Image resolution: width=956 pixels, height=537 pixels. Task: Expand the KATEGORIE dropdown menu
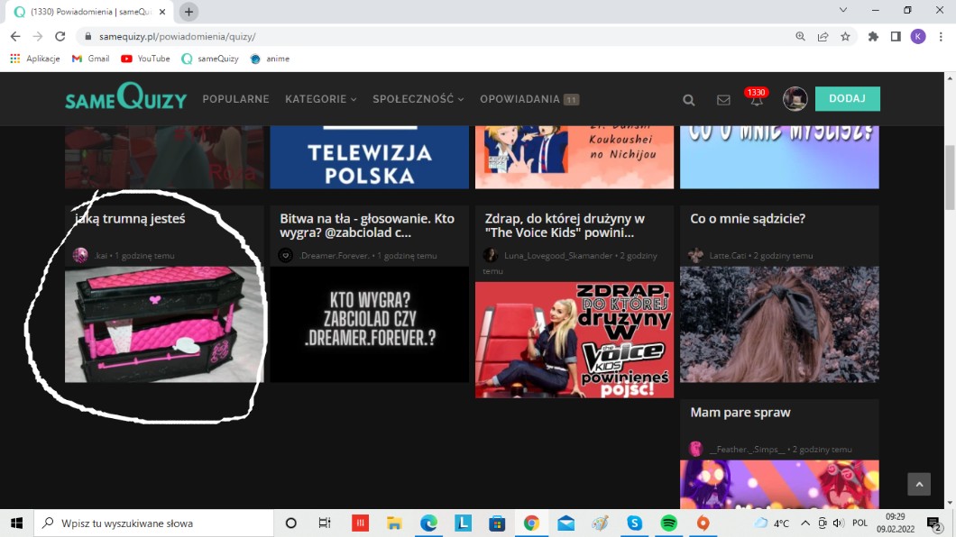pyautogui.click(x=320, y=99)
